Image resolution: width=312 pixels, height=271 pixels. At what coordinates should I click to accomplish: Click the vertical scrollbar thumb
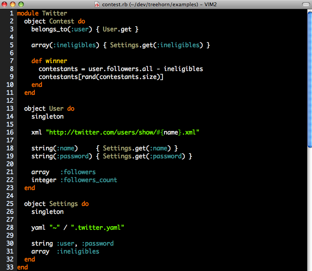(x=310, y=79)
